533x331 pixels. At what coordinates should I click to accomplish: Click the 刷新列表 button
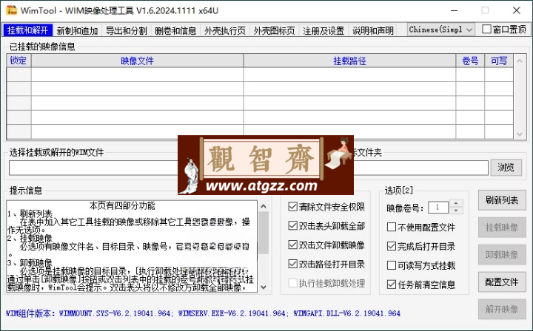coord(502,200)
